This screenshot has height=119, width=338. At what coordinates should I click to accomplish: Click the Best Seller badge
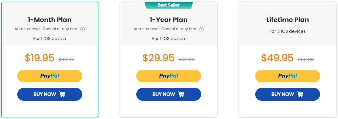tap(169, 5)
